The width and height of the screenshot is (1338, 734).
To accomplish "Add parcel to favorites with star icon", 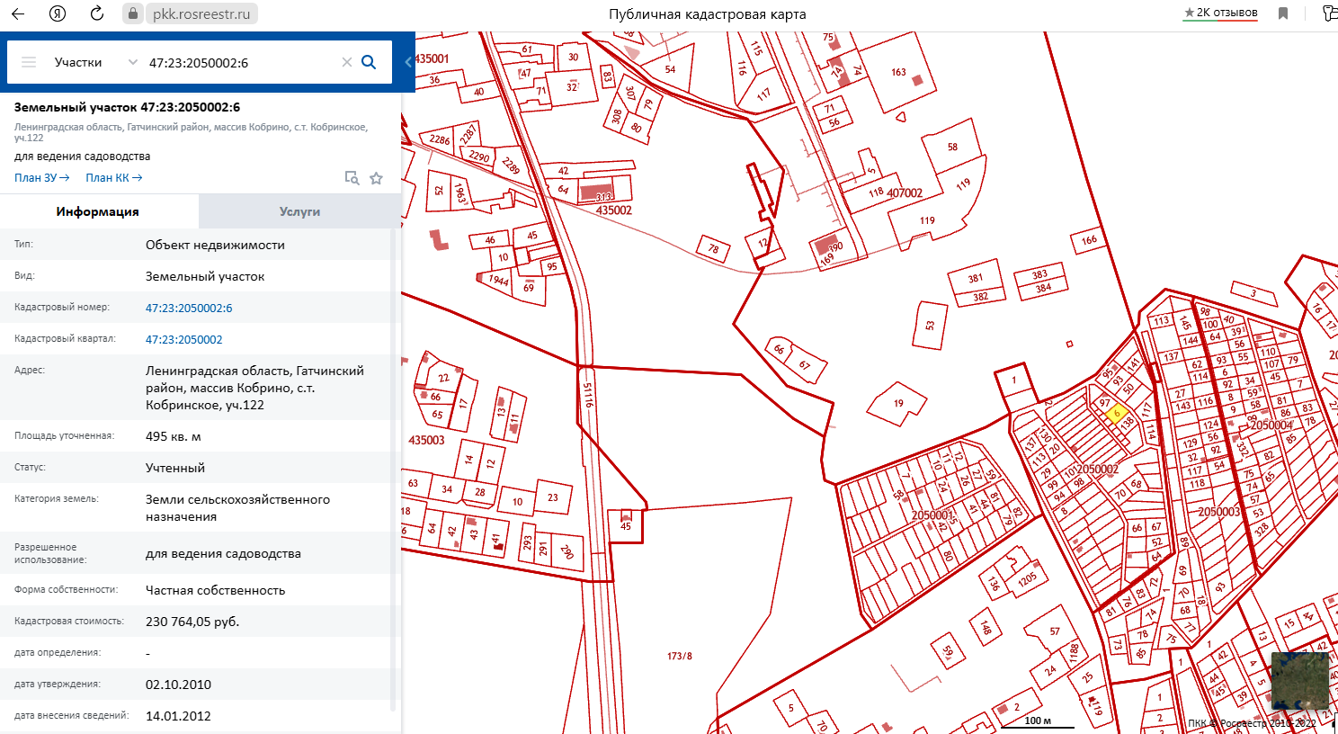I will pos(377,178).
